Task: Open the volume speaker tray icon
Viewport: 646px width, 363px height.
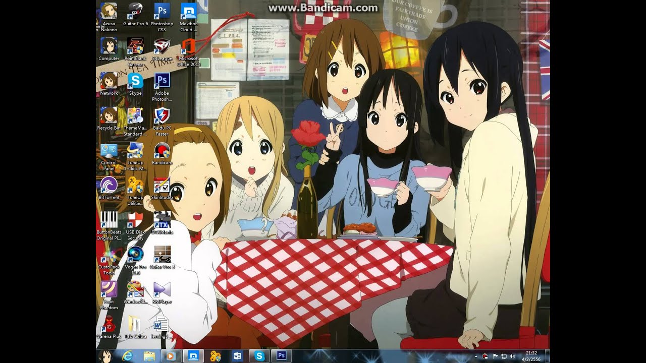Action: click(x=513, y=356)
